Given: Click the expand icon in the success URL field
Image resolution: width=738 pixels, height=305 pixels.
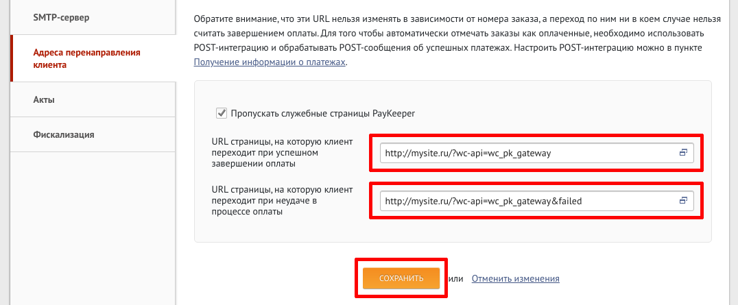Looking at the screenshot, I should click(683, 154).
